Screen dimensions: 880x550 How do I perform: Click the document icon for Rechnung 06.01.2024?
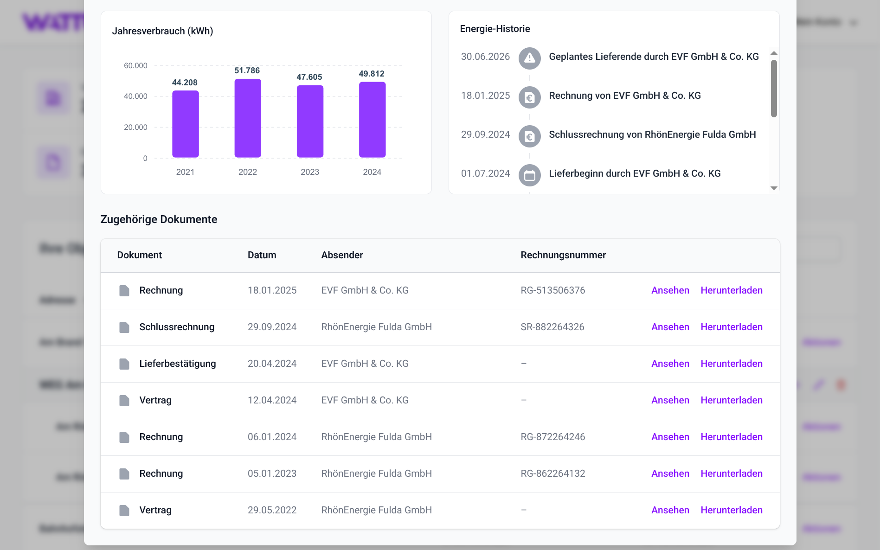(x=124, y=437)
